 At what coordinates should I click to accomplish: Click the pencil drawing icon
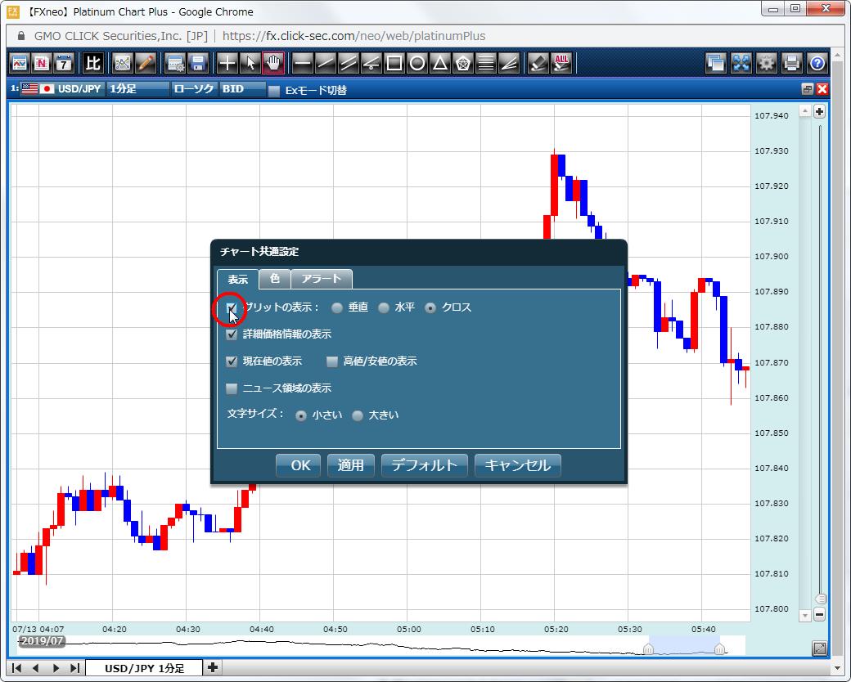(x=146, y=63)
